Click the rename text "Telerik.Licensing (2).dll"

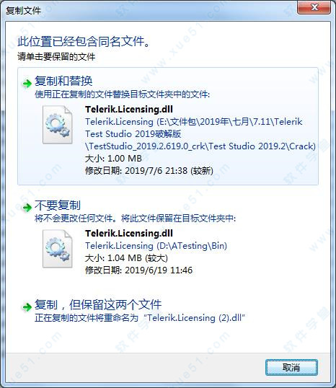pos(194,317)
